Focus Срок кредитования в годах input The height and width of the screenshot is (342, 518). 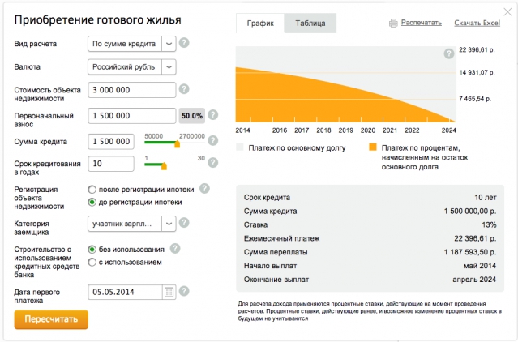click(111, 164)
